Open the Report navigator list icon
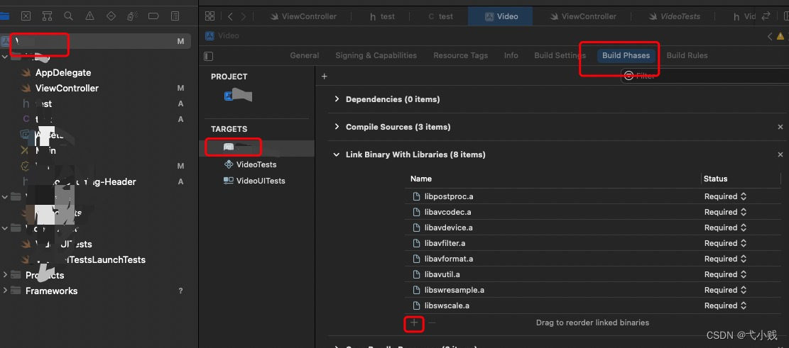 click(175, 16)
